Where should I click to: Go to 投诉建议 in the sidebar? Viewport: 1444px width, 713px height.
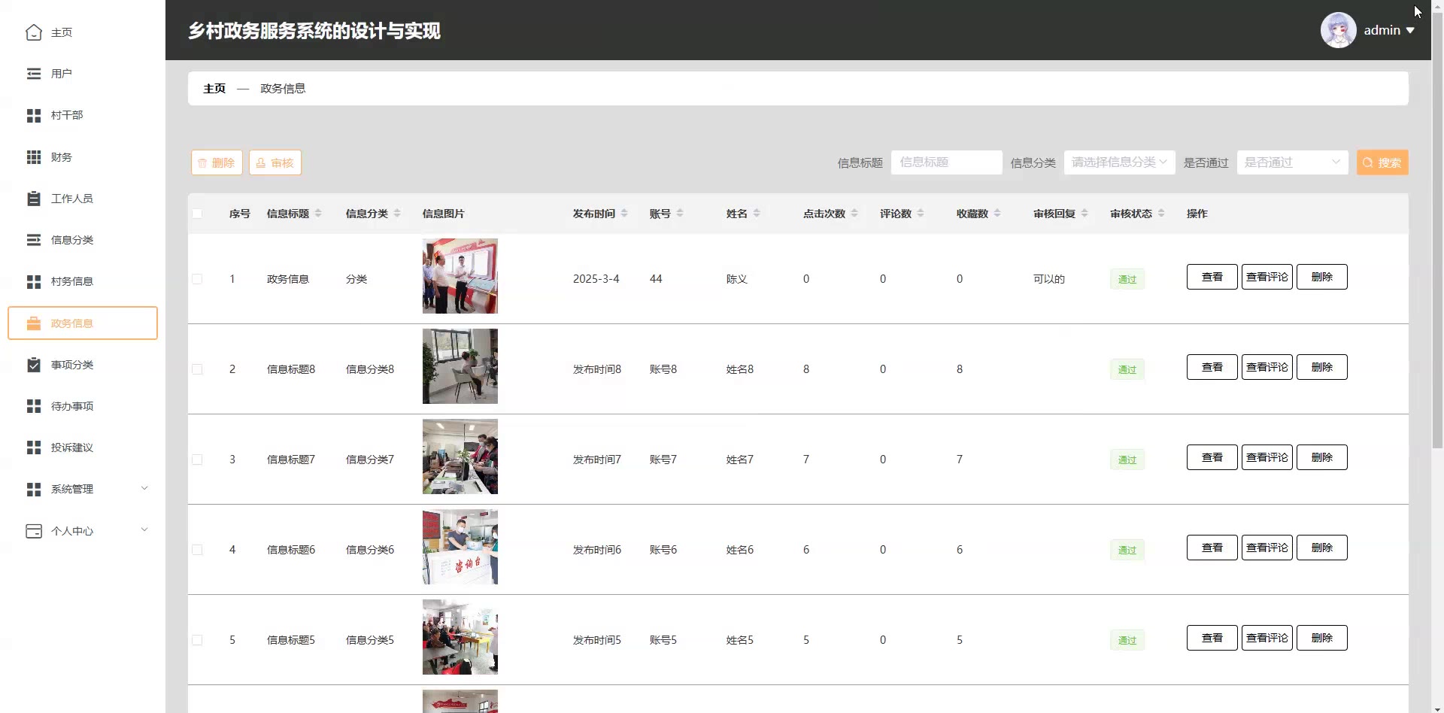[72, 448]
